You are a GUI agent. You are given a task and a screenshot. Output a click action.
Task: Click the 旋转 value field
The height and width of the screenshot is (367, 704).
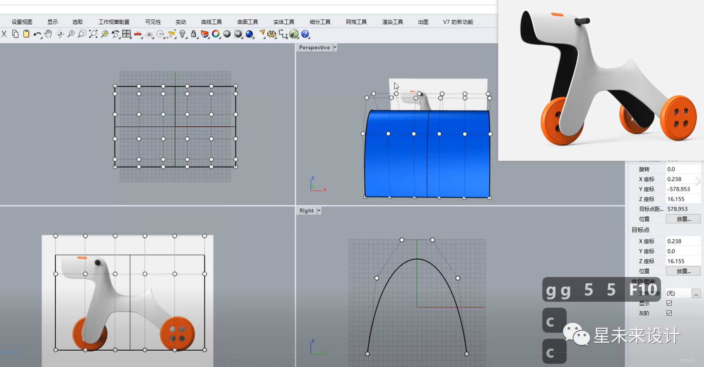(x=683, y=169)
